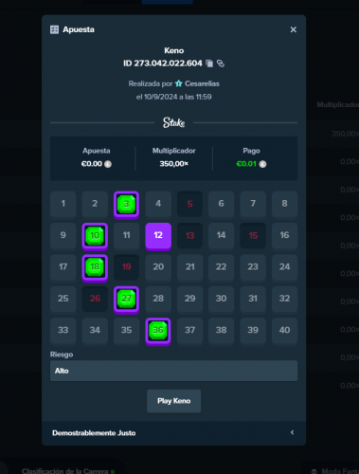Screen dimensions: 359x474
Task: Click the currency icon beside Pago amount
Action: click(262, 164)
